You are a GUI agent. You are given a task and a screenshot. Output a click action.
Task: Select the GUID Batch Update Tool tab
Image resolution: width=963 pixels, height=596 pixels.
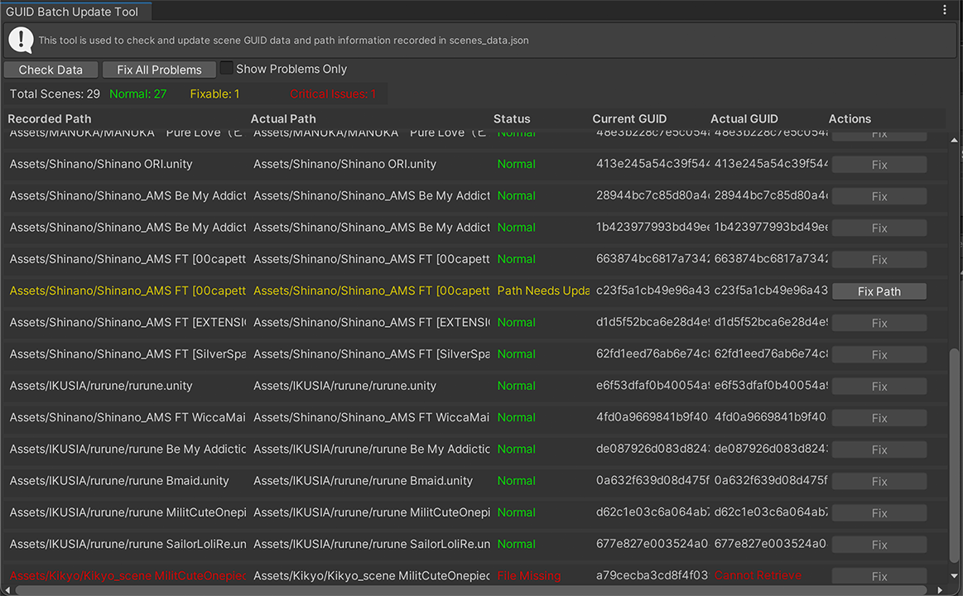[72, 12]
